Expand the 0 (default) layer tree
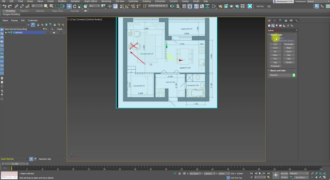Screen dimensions: 330x180 (6, 32)
